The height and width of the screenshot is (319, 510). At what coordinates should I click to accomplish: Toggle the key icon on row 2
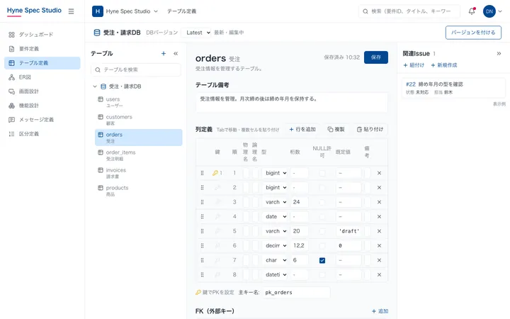(217, 187)
